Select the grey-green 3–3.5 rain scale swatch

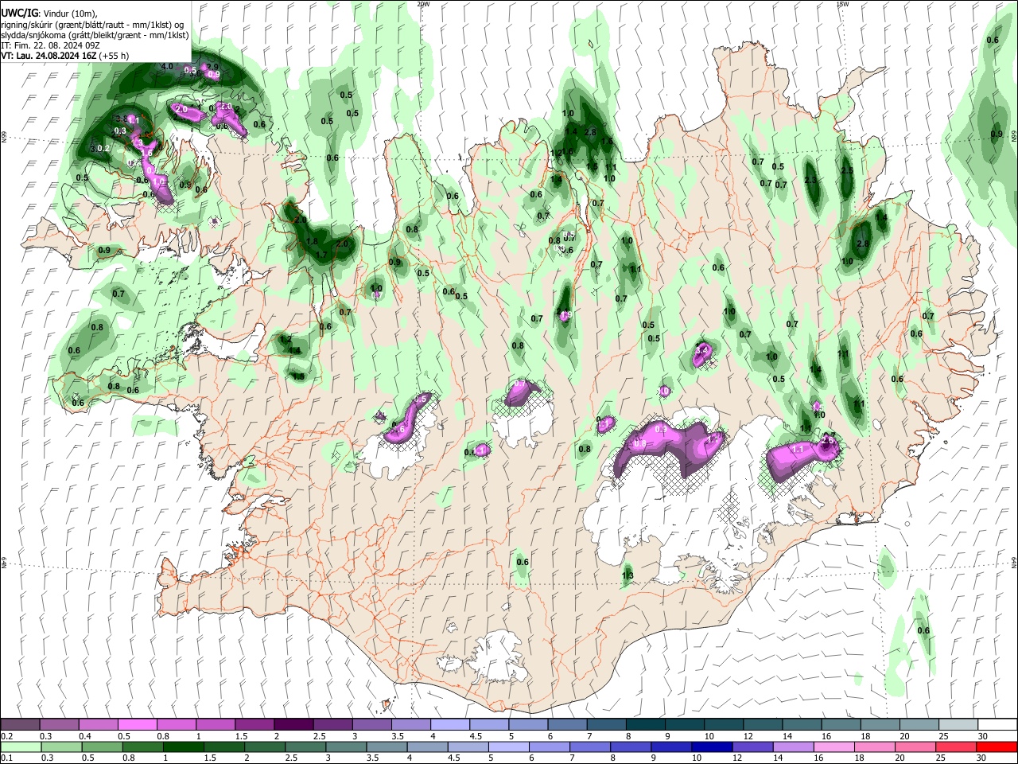[x=346, y=747]
